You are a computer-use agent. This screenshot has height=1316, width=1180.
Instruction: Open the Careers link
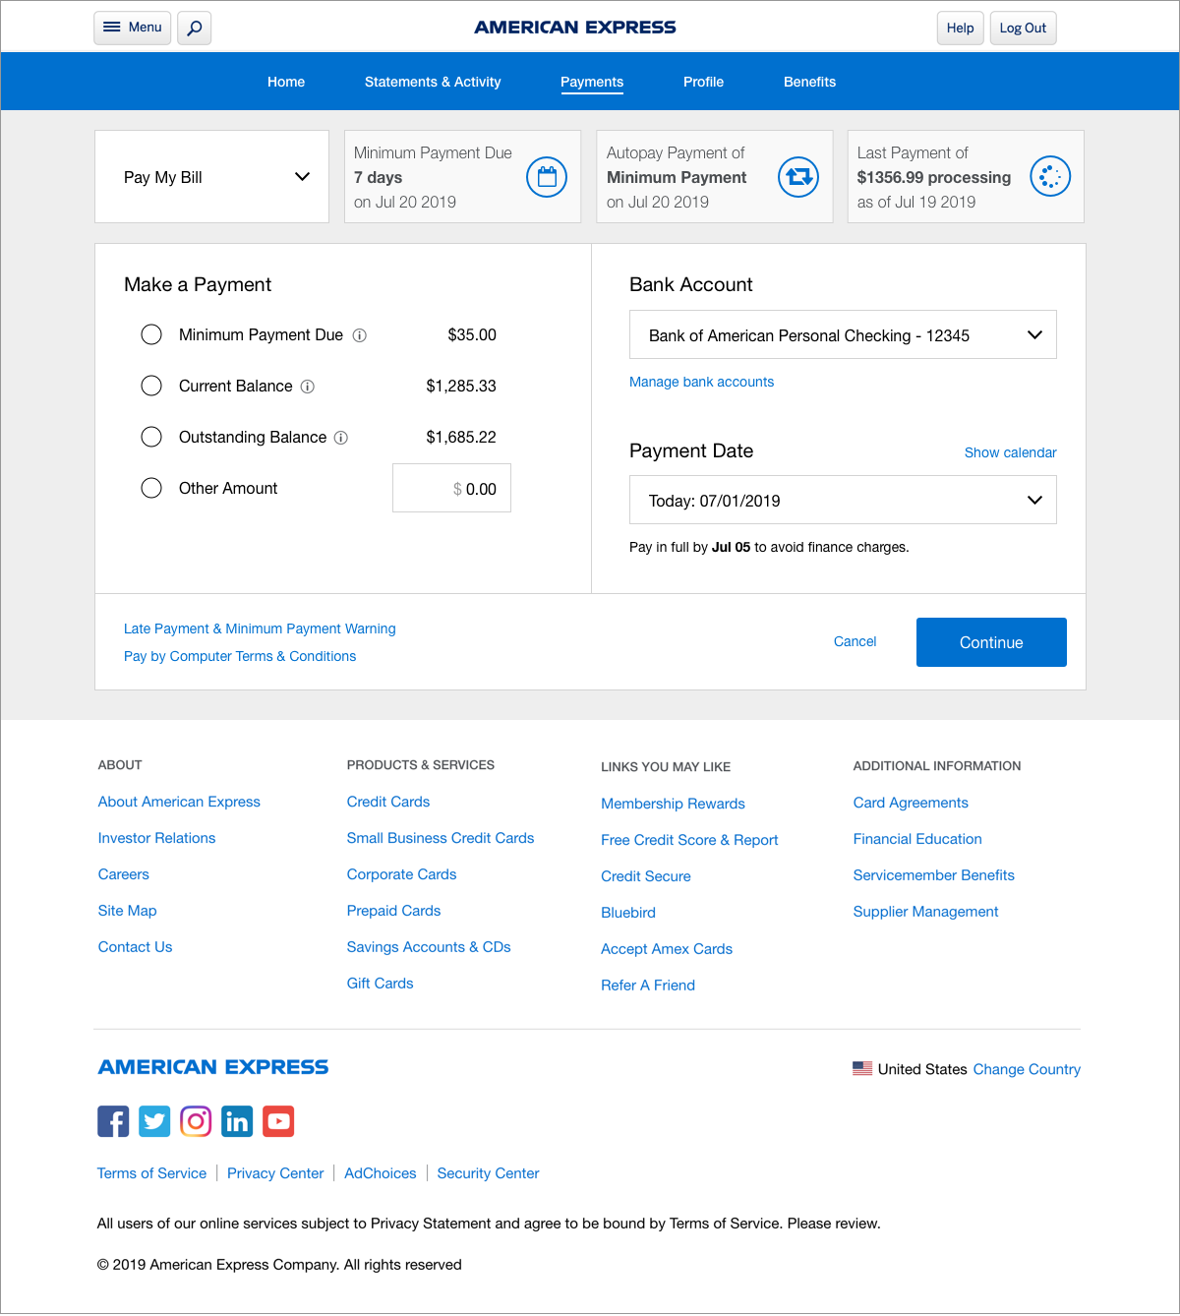(x=124, y=874)
